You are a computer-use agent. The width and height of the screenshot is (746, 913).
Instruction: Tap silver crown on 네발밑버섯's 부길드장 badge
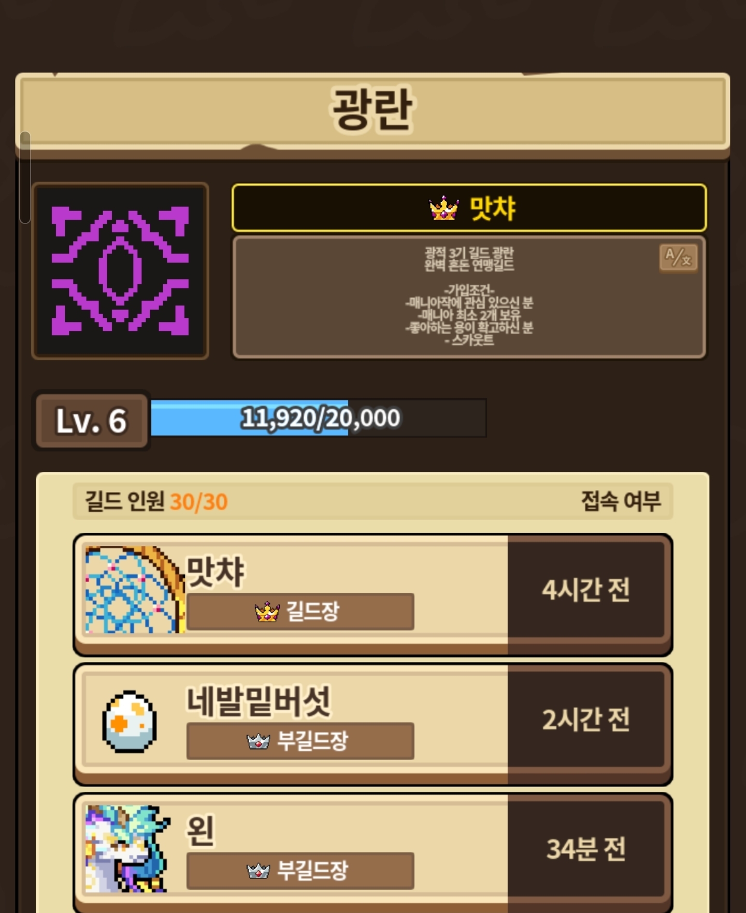pyautogui.click(x=258, y=741)
